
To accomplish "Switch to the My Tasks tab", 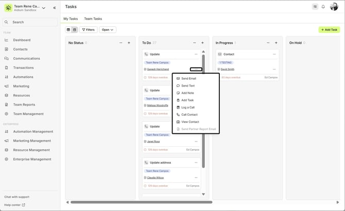I will pyautogui.click(x=71, y=19).
